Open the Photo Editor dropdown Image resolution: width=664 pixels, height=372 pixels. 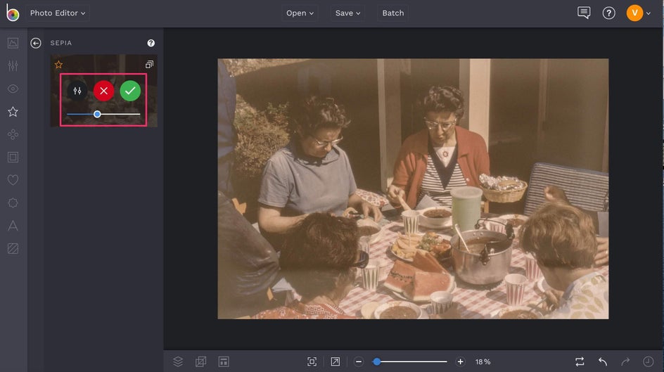click(57, 13)
